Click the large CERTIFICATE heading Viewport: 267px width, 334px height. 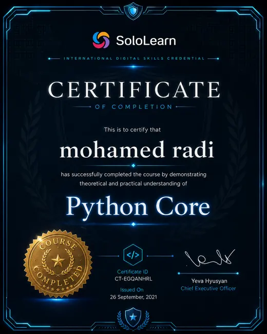[134, 90]
